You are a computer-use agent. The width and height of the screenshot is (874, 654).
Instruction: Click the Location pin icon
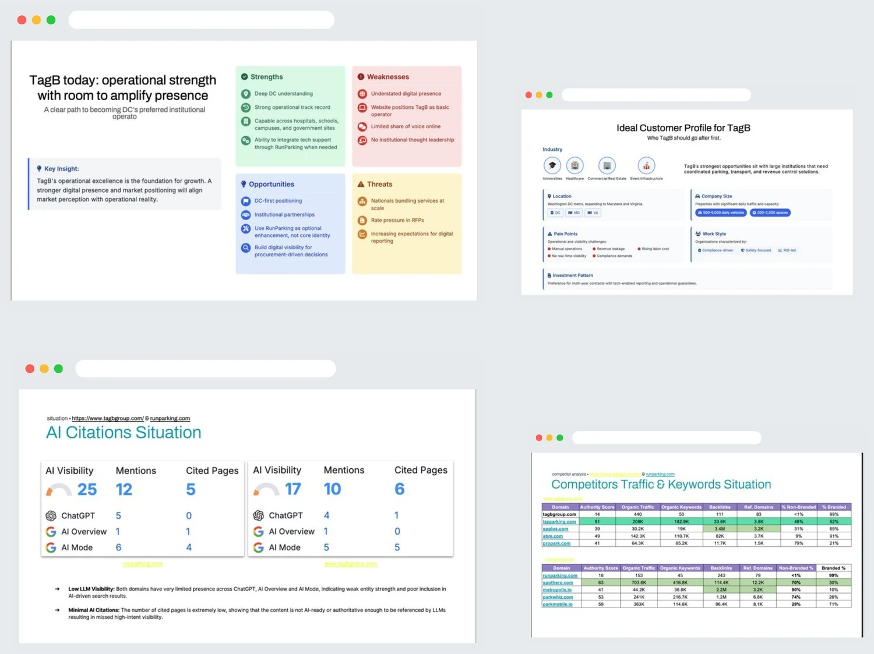(x=549, y=196)
